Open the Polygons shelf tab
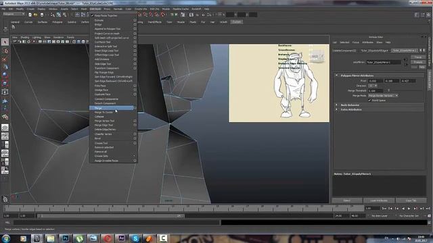The image size is (433, 243). [58, 22]
